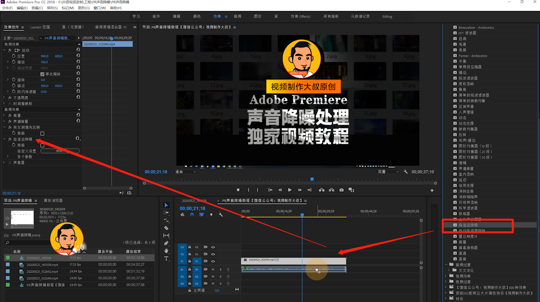Open the 文件(F) menu
The width and height of the screenshot is (540, 302).
[7, 8]
